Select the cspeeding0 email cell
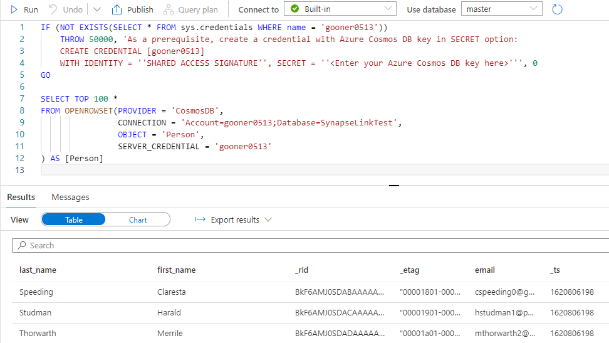 [x=504, y=292]
